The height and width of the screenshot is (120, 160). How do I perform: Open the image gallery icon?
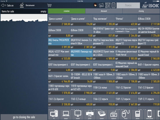[x=101, y=5]
